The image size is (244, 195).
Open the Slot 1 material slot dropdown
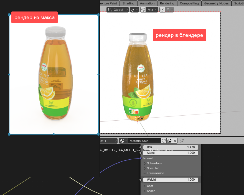pos(108,141)
